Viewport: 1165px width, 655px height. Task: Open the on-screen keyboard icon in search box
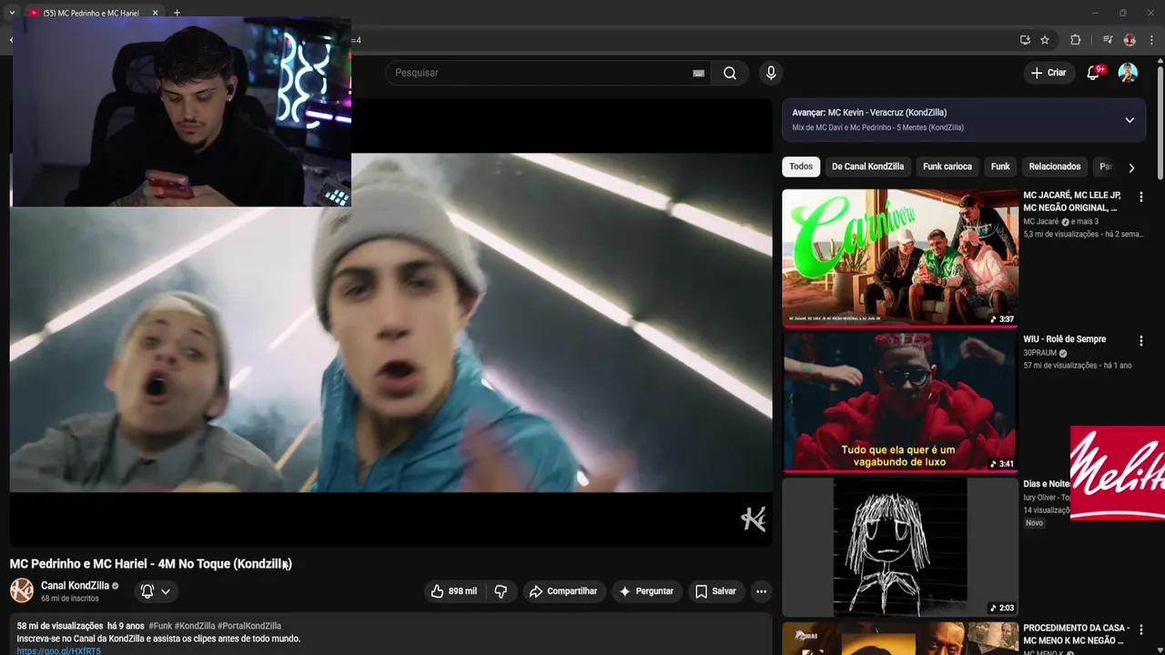point(698,73)
